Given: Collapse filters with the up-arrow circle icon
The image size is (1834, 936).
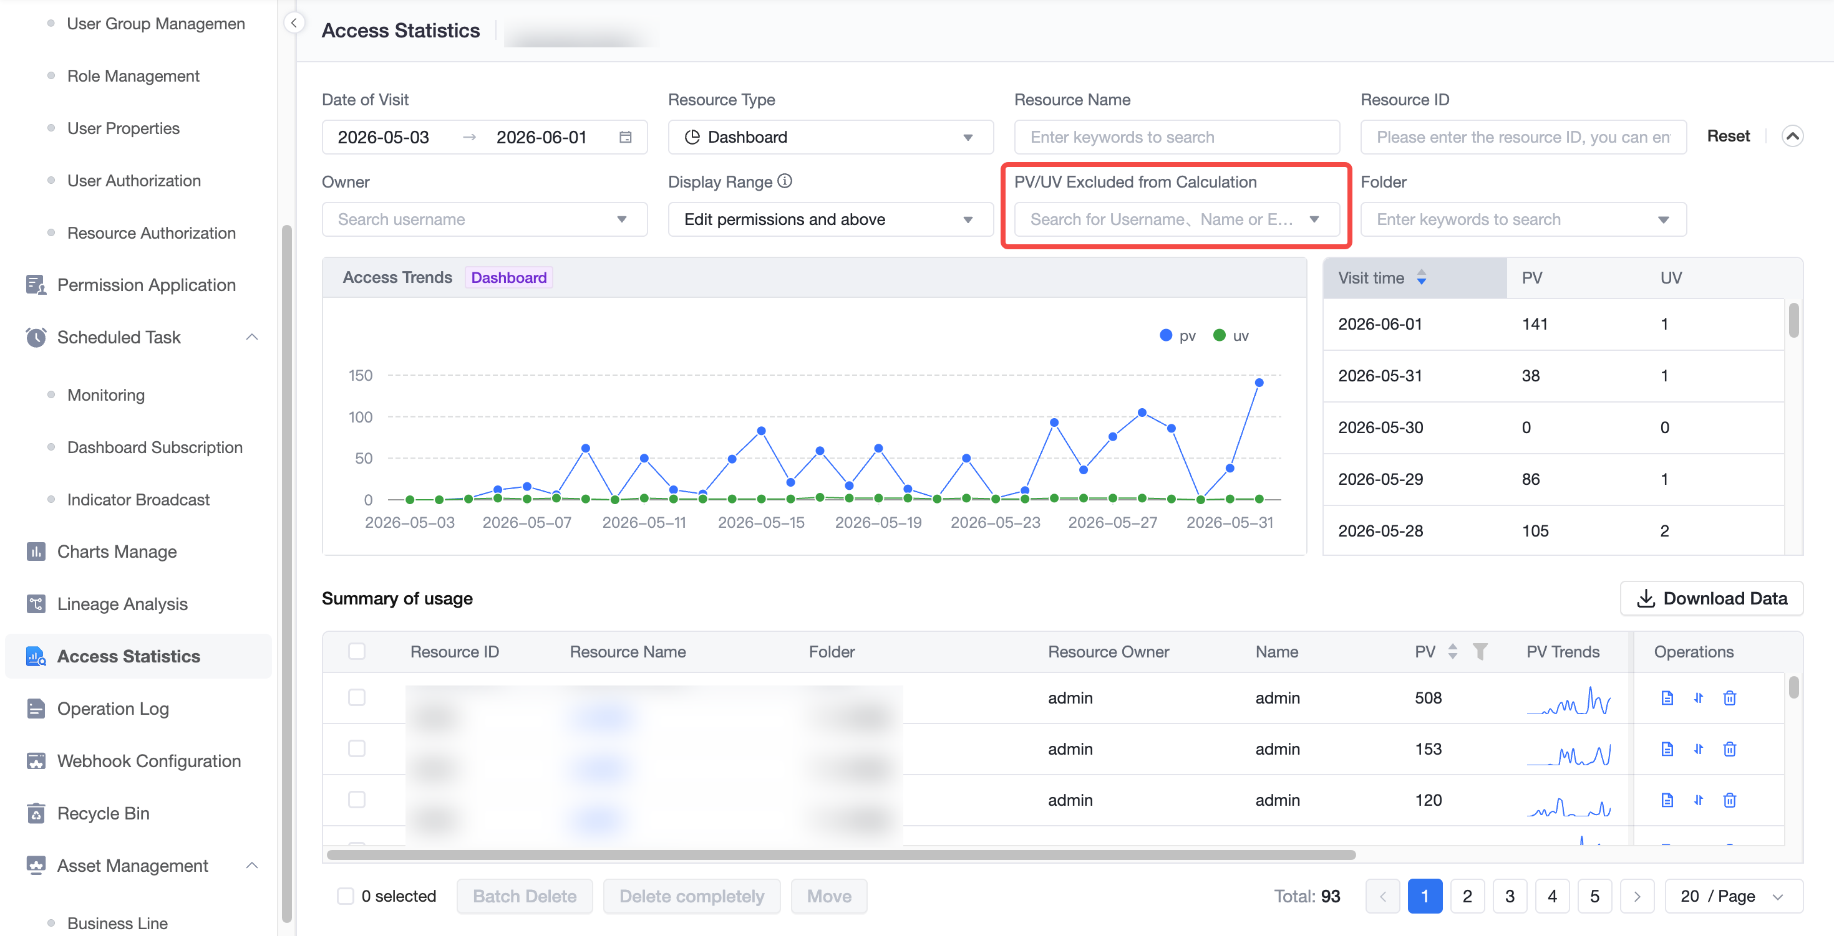Looking at the screenshot, I should tap(1792, 136).
